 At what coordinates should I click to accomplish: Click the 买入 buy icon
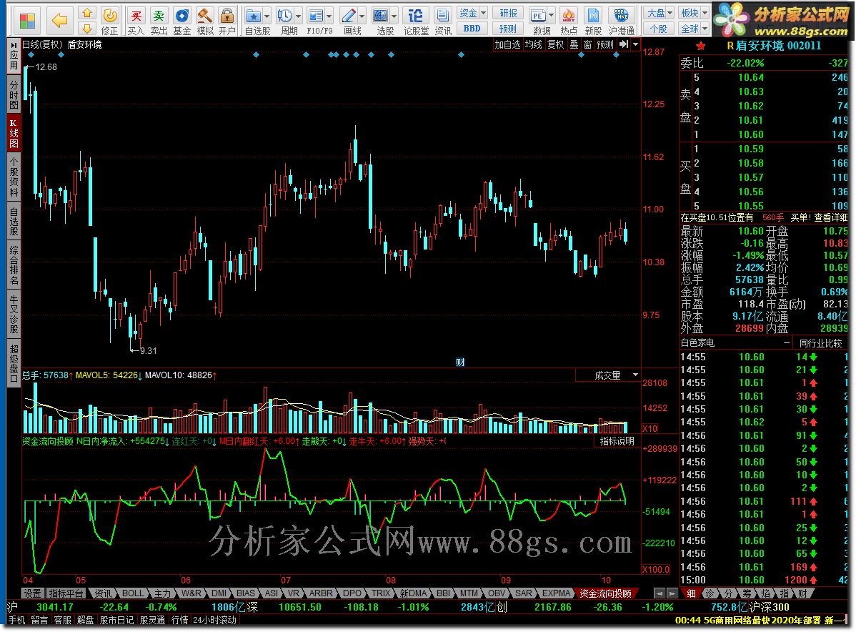tap(136, 21)
